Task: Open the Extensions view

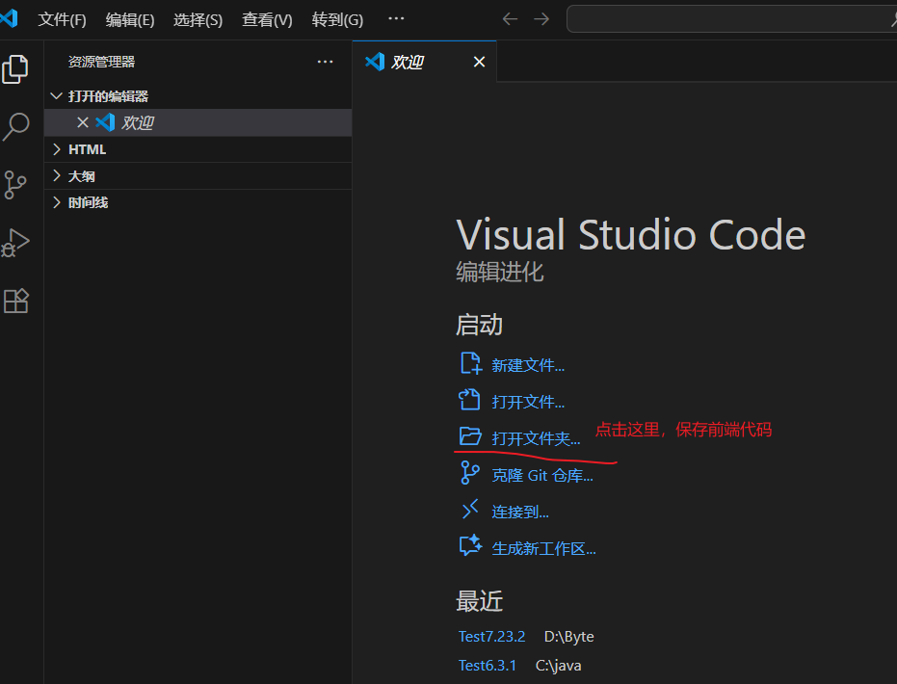Action: pos(15,301)
